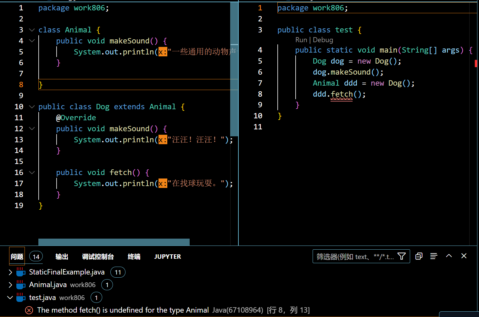Click 'public void fetch()' method signature
The image size is (479, 317).
(x=98, y=173)
